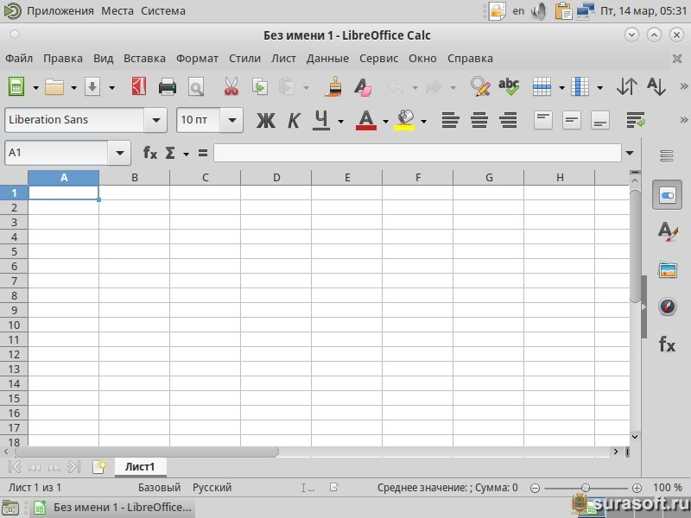Center cell text horizontally

tap(479, 120)
